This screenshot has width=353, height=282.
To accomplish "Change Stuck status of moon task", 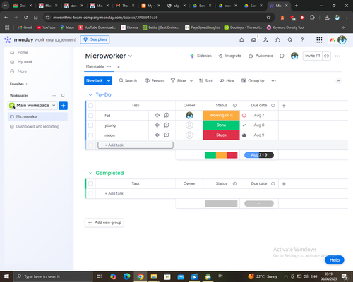I will point(221,135).
